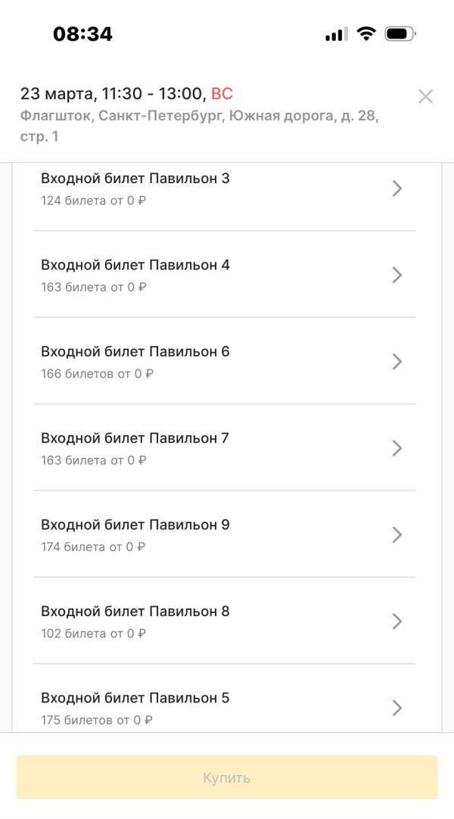The height and width of the screenshot is (819, 454).
Task: Tap chevron for Павильон 5 ticket
Action: [x=396, y=708]
